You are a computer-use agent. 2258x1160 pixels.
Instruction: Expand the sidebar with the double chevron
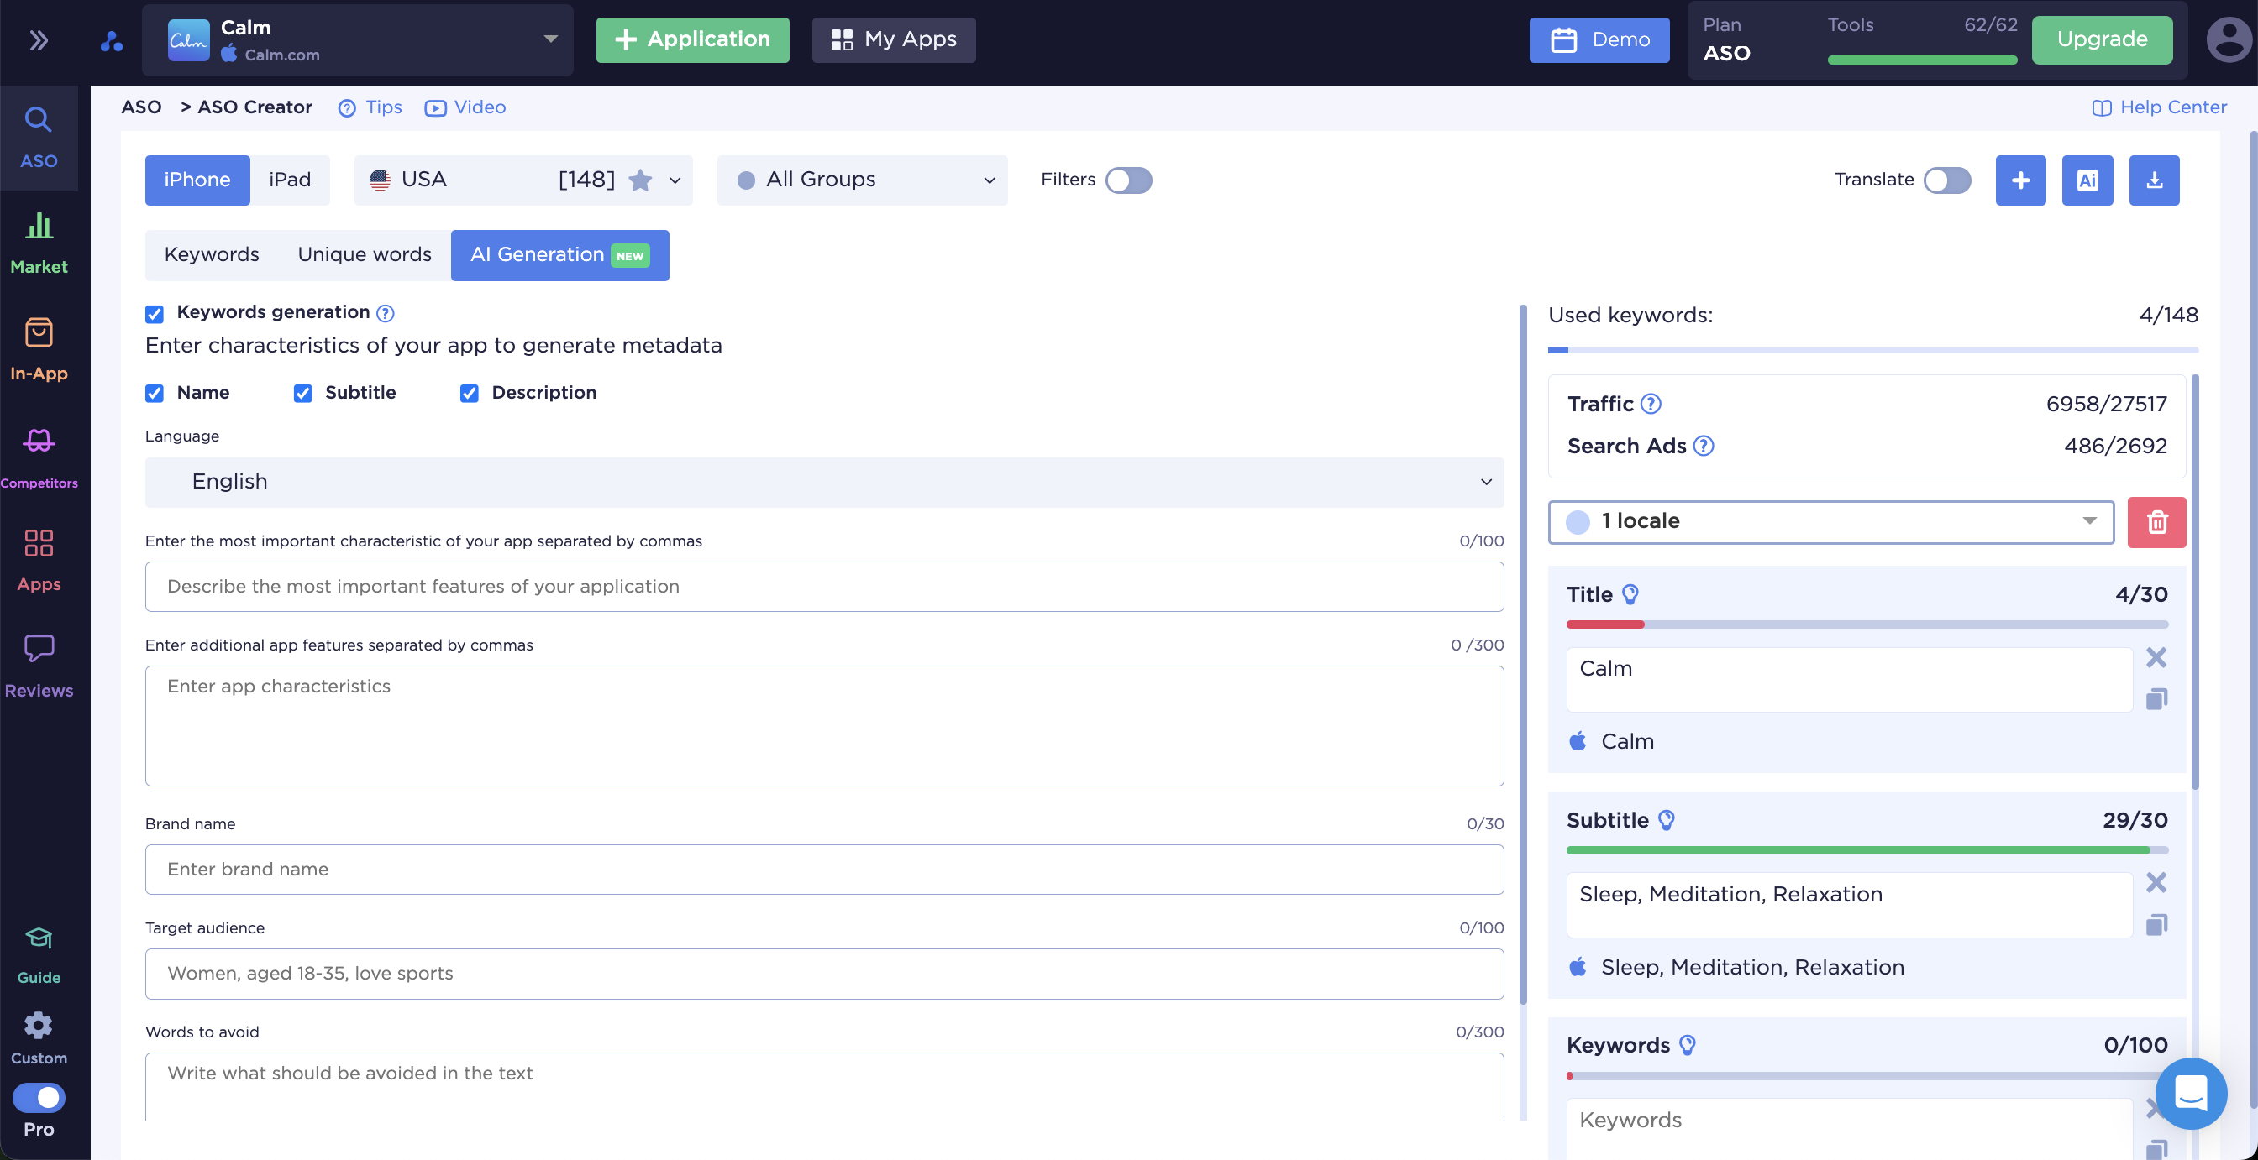(39, 40)
